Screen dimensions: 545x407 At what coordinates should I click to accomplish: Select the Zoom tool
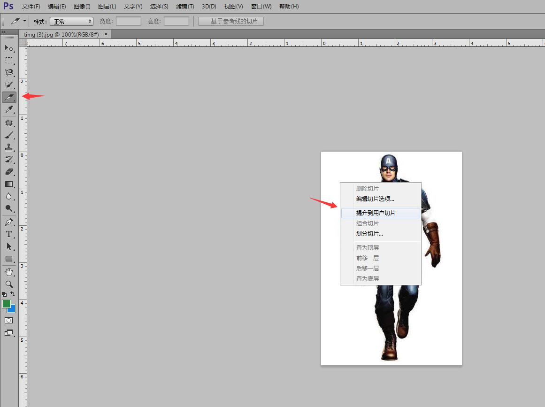[9, 284]
